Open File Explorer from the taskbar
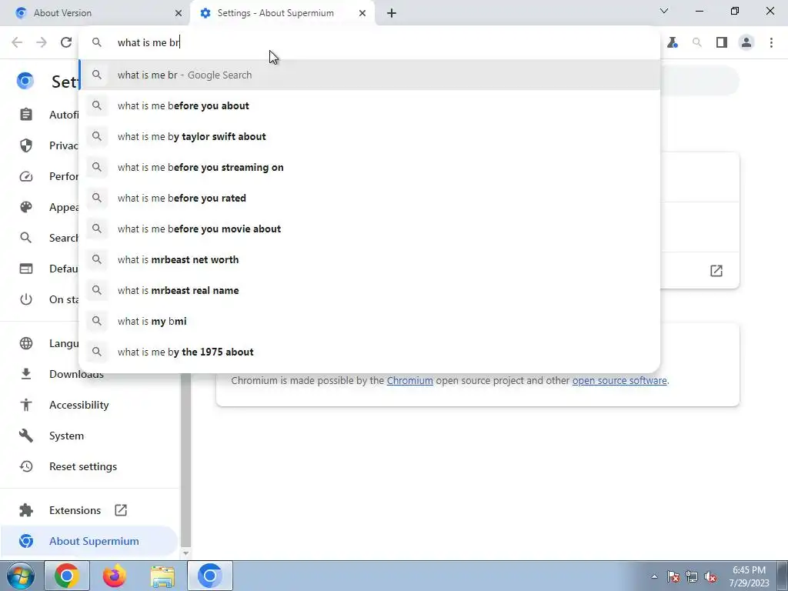Viewport: 788px width, 591px height. (x=162, y=576)
